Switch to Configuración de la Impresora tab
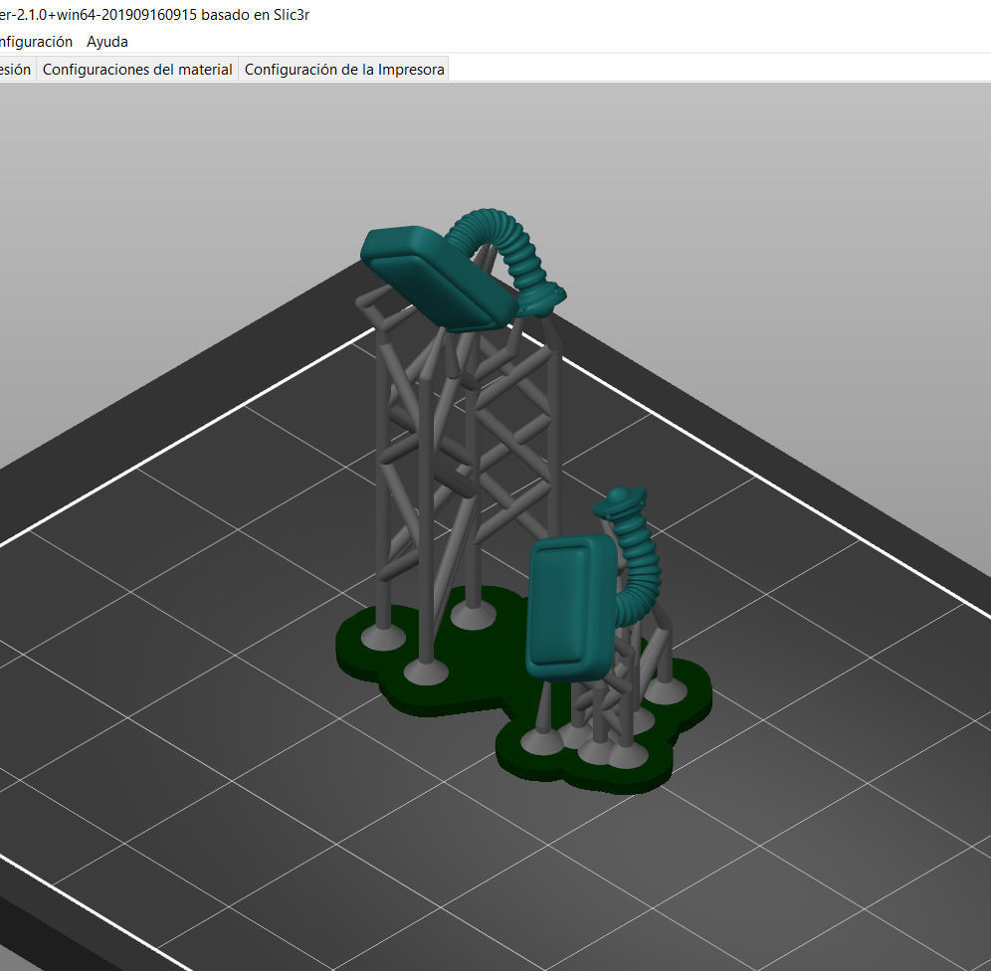The height and width of the screenshot is (971, 991). tap(344, 70)
